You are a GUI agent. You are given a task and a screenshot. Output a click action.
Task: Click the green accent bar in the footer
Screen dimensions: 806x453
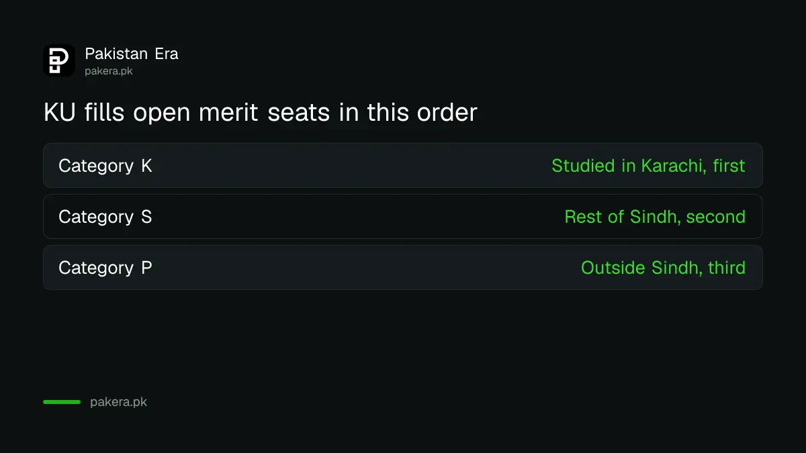coord(62,402)
